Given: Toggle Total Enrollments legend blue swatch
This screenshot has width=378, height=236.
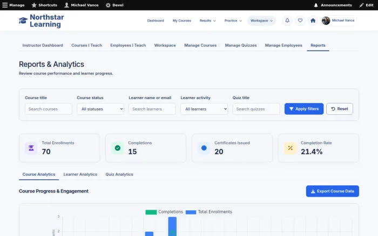Looking at the screenshot, I should click(x=191, y=212).
